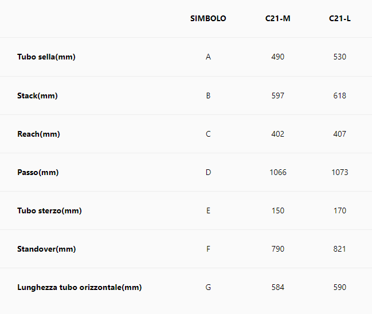Viewport: 372px width, 314px height.
Task: Click the 1073 wheelbase value
Action: click(x=339, y=172)
